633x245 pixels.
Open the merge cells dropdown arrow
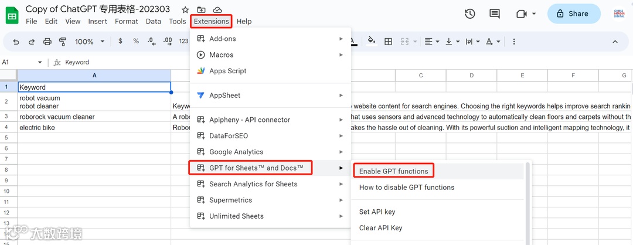(x=414, y=42)
